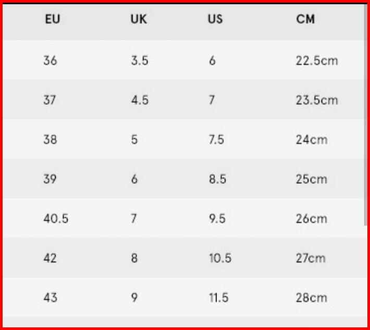The image size is (370, 330).
Task: Select the US 7.5 size cell
Action: click(x=217, y=139)
